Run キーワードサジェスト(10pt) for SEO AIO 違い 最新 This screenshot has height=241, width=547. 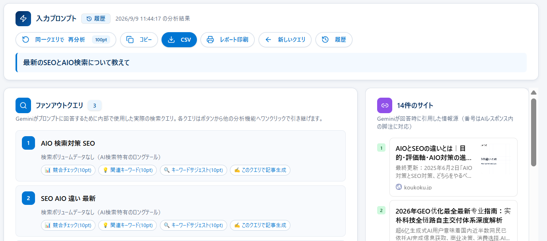tap(193, 225)
